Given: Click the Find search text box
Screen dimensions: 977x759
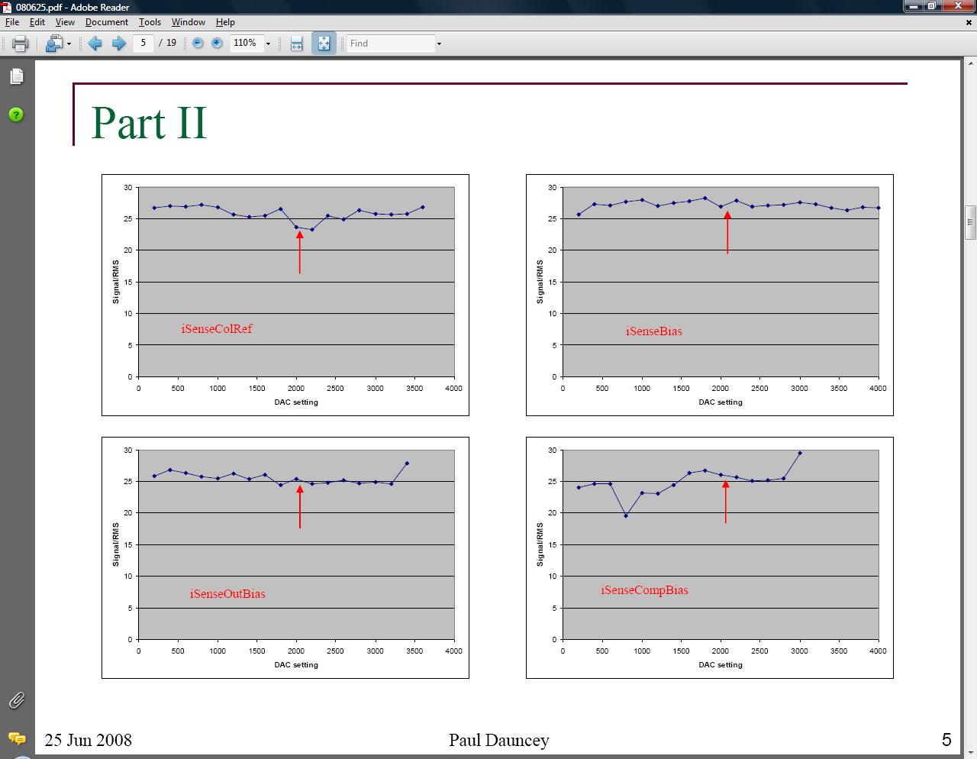Looking at the screenshot, I should [x=390, y=44].
